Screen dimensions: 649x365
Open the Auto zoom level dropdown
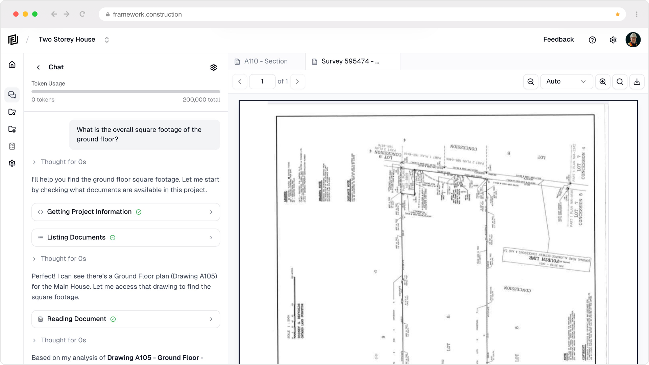click(x=566, y=81)
